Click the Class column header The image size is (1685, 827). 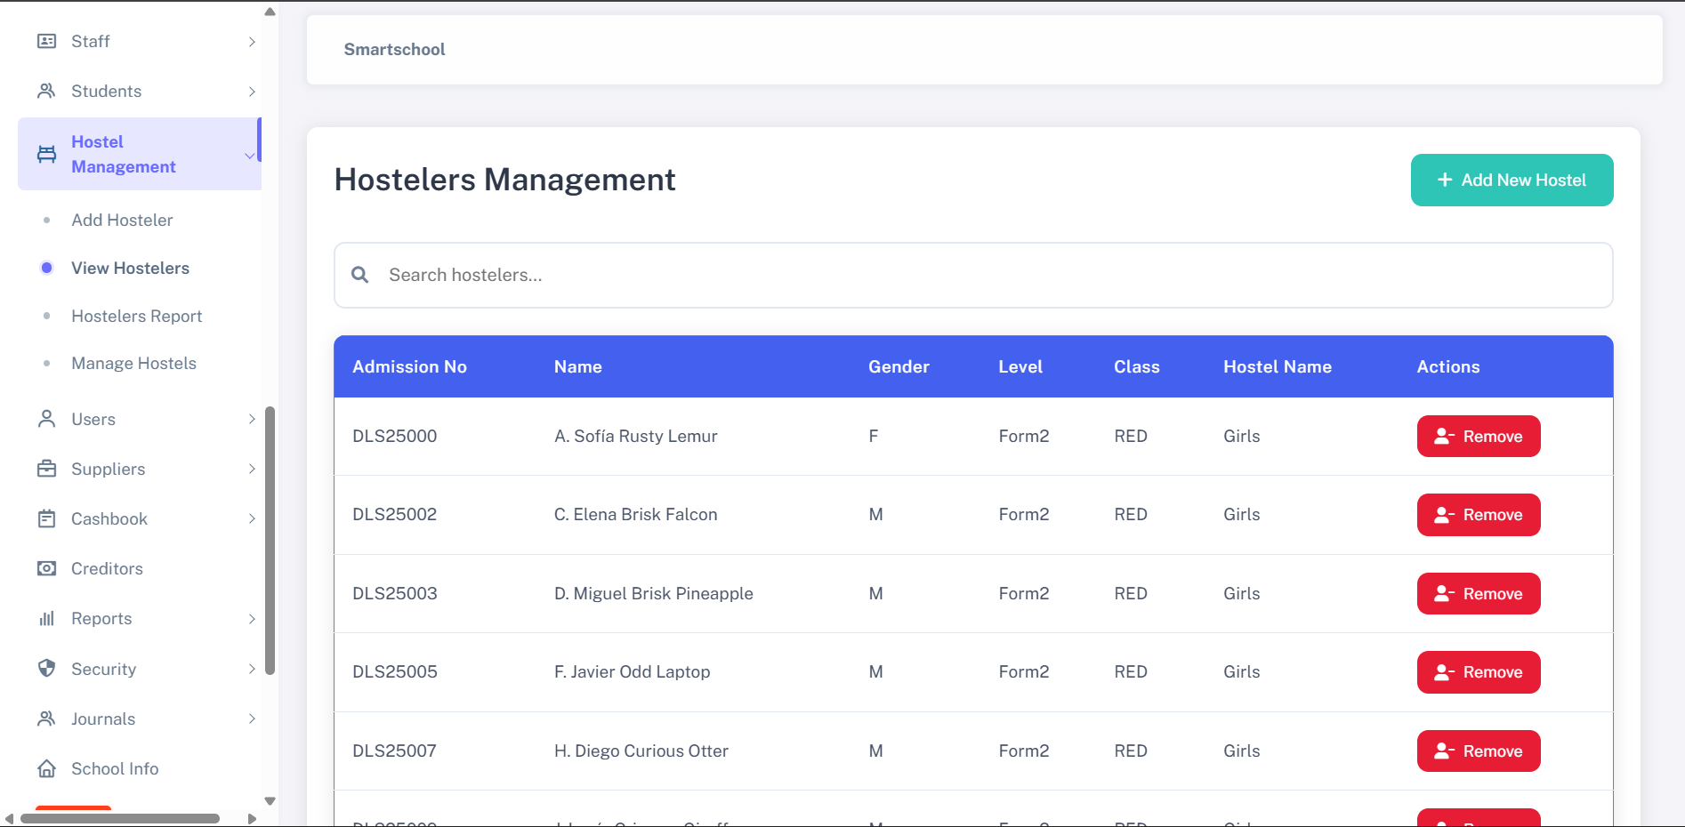tap(1137, 366)
